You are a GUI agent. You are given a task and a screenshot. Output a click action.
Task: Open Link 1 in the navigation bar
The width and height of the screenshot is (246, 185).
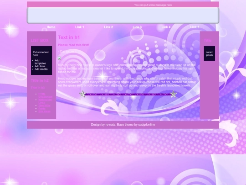[x=80, y=27]
